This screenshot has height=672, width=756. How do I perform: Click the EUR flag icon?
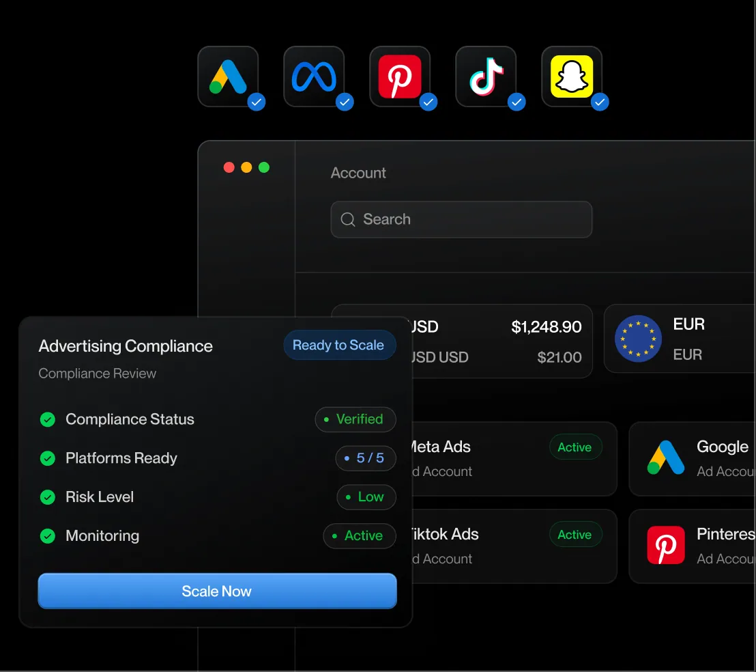[x=638, y=339]
